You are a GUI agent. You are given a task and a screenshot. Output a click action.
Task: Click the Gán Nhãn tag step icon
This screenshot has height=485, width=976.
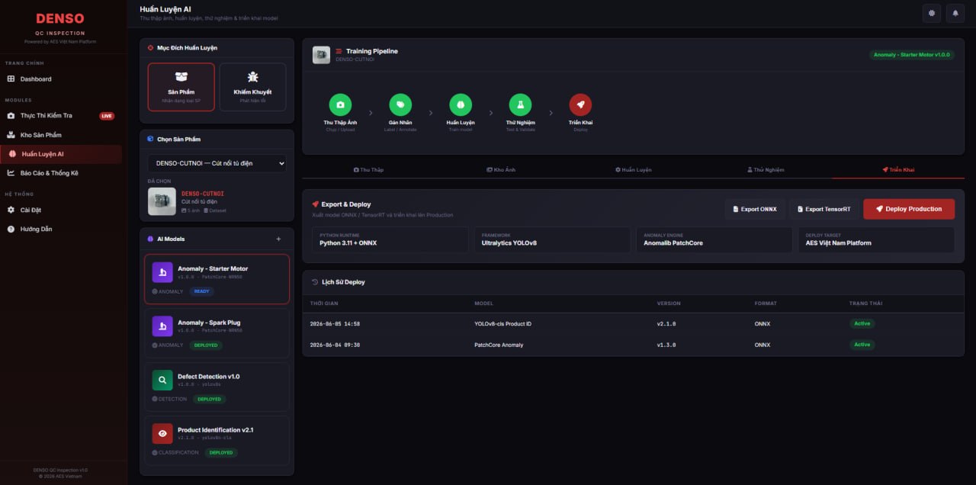(x=400, y=104)
